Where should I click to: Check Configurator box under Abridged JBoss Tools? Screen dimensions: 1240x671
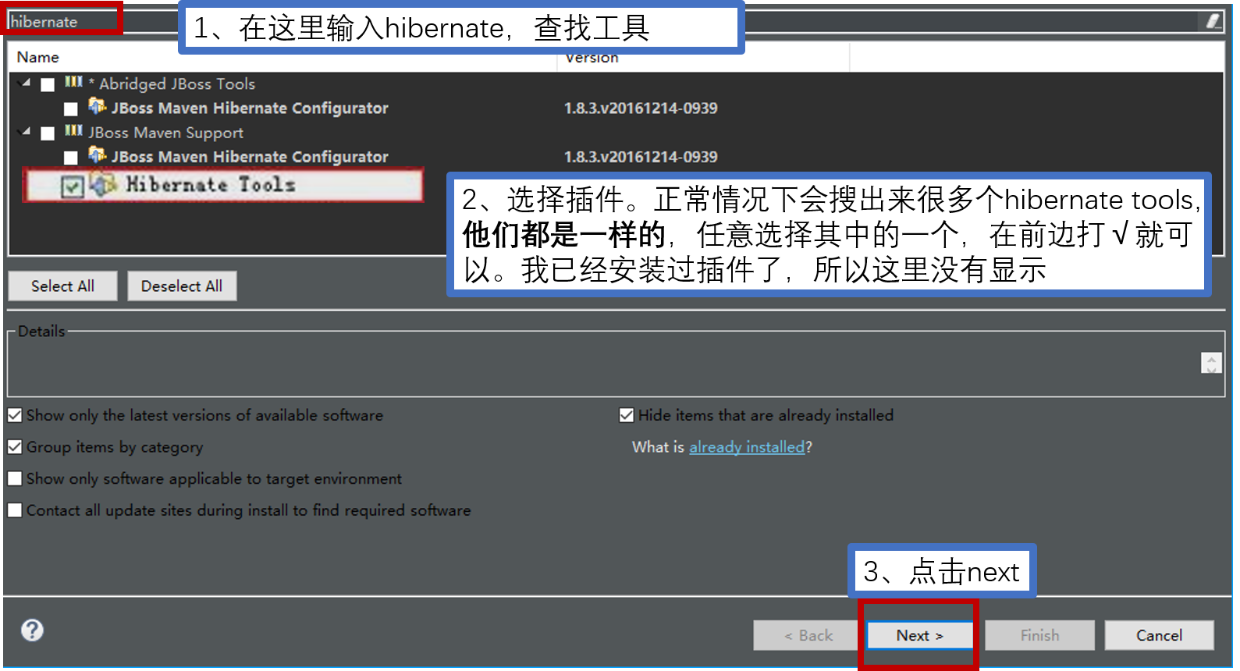[71, 109]
